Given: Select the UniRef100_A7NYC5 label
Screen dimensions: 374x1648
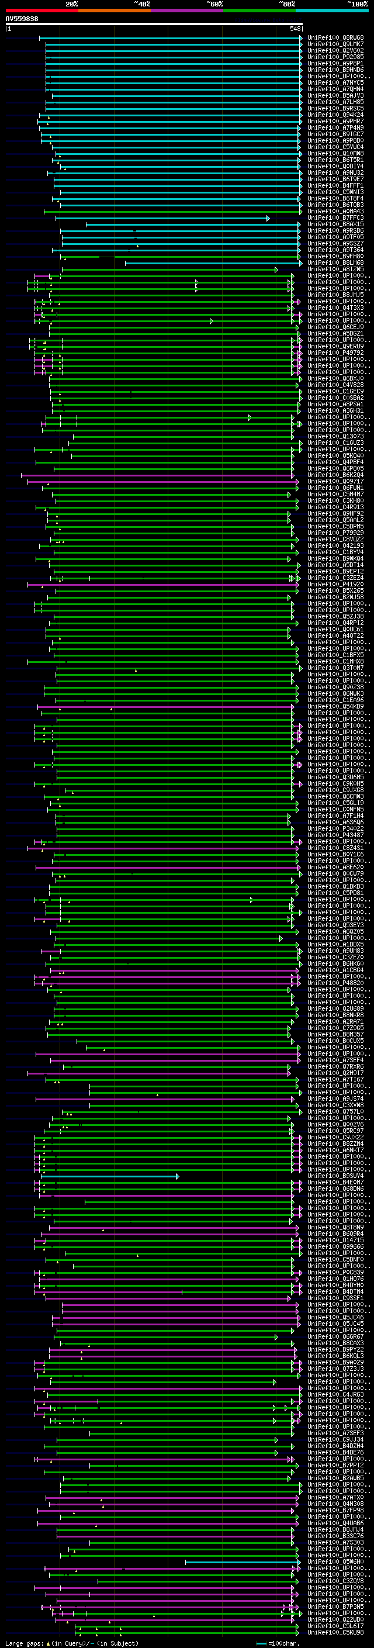Looking at the screenshot, I should coord(335,83).
